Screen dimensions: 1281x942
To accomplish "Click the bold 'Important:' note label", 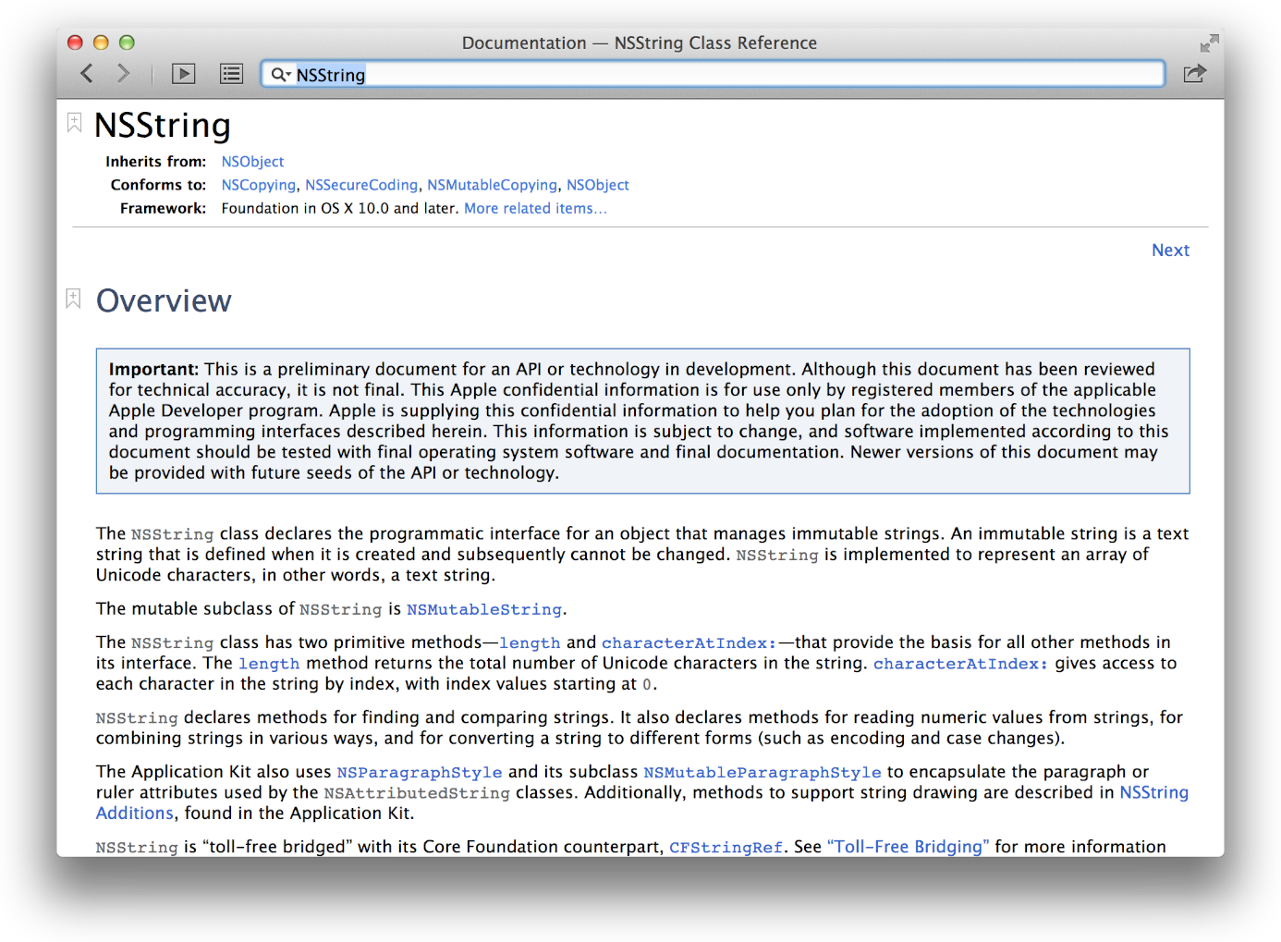I will pos(153,369).
